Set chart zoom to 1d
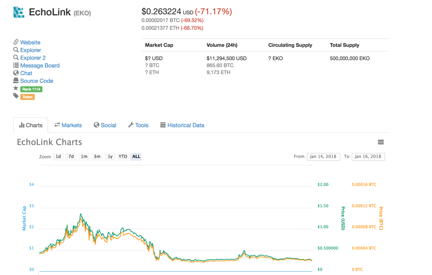The width and height of the screenshot is (432, 275). click(58, 157)
